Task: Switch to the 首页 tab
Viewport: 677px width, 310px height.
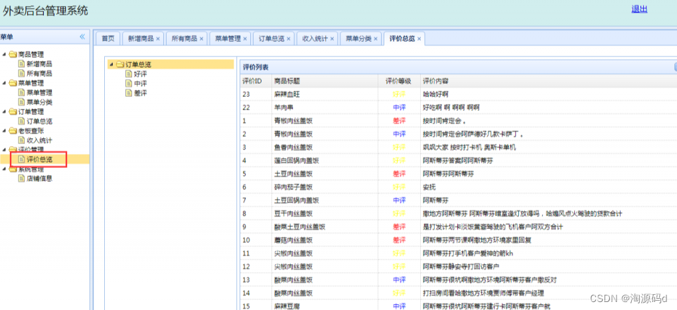Action: [x=108, y=39]
